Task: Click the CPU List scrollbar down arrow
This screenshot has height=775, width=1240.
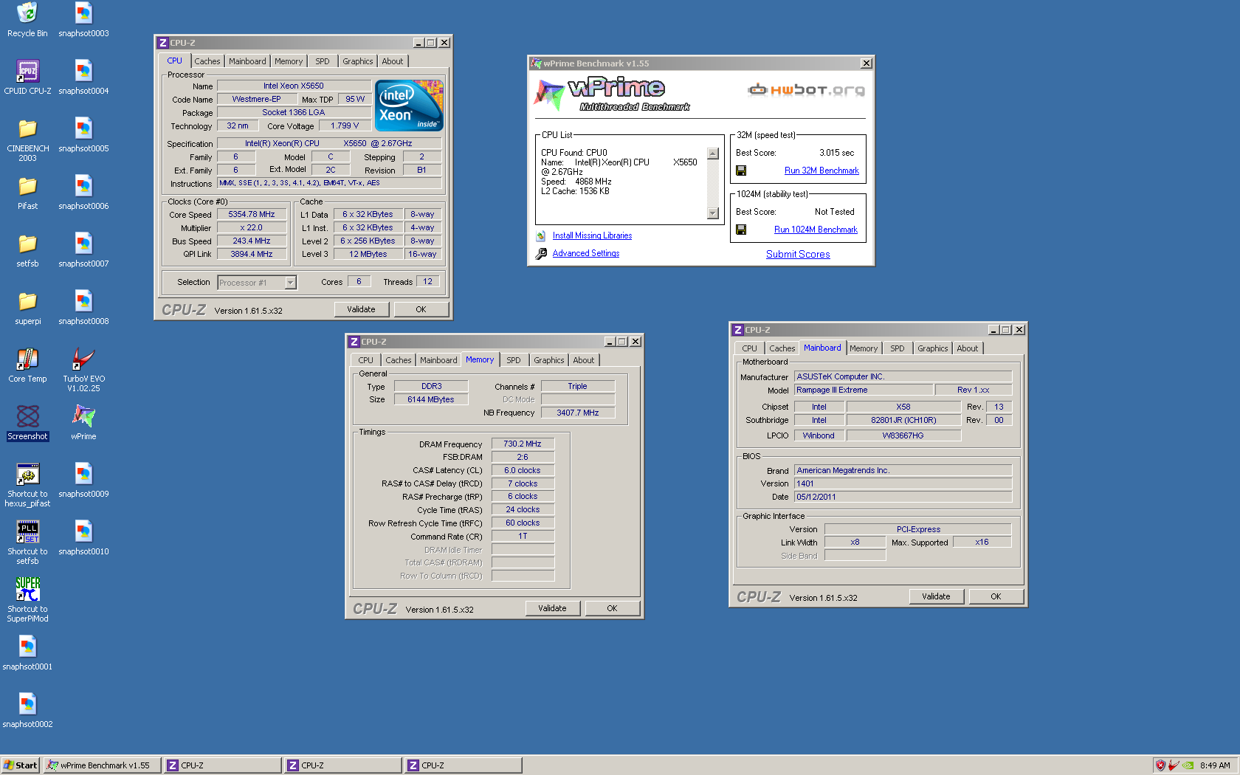Action: click(712, 213)
